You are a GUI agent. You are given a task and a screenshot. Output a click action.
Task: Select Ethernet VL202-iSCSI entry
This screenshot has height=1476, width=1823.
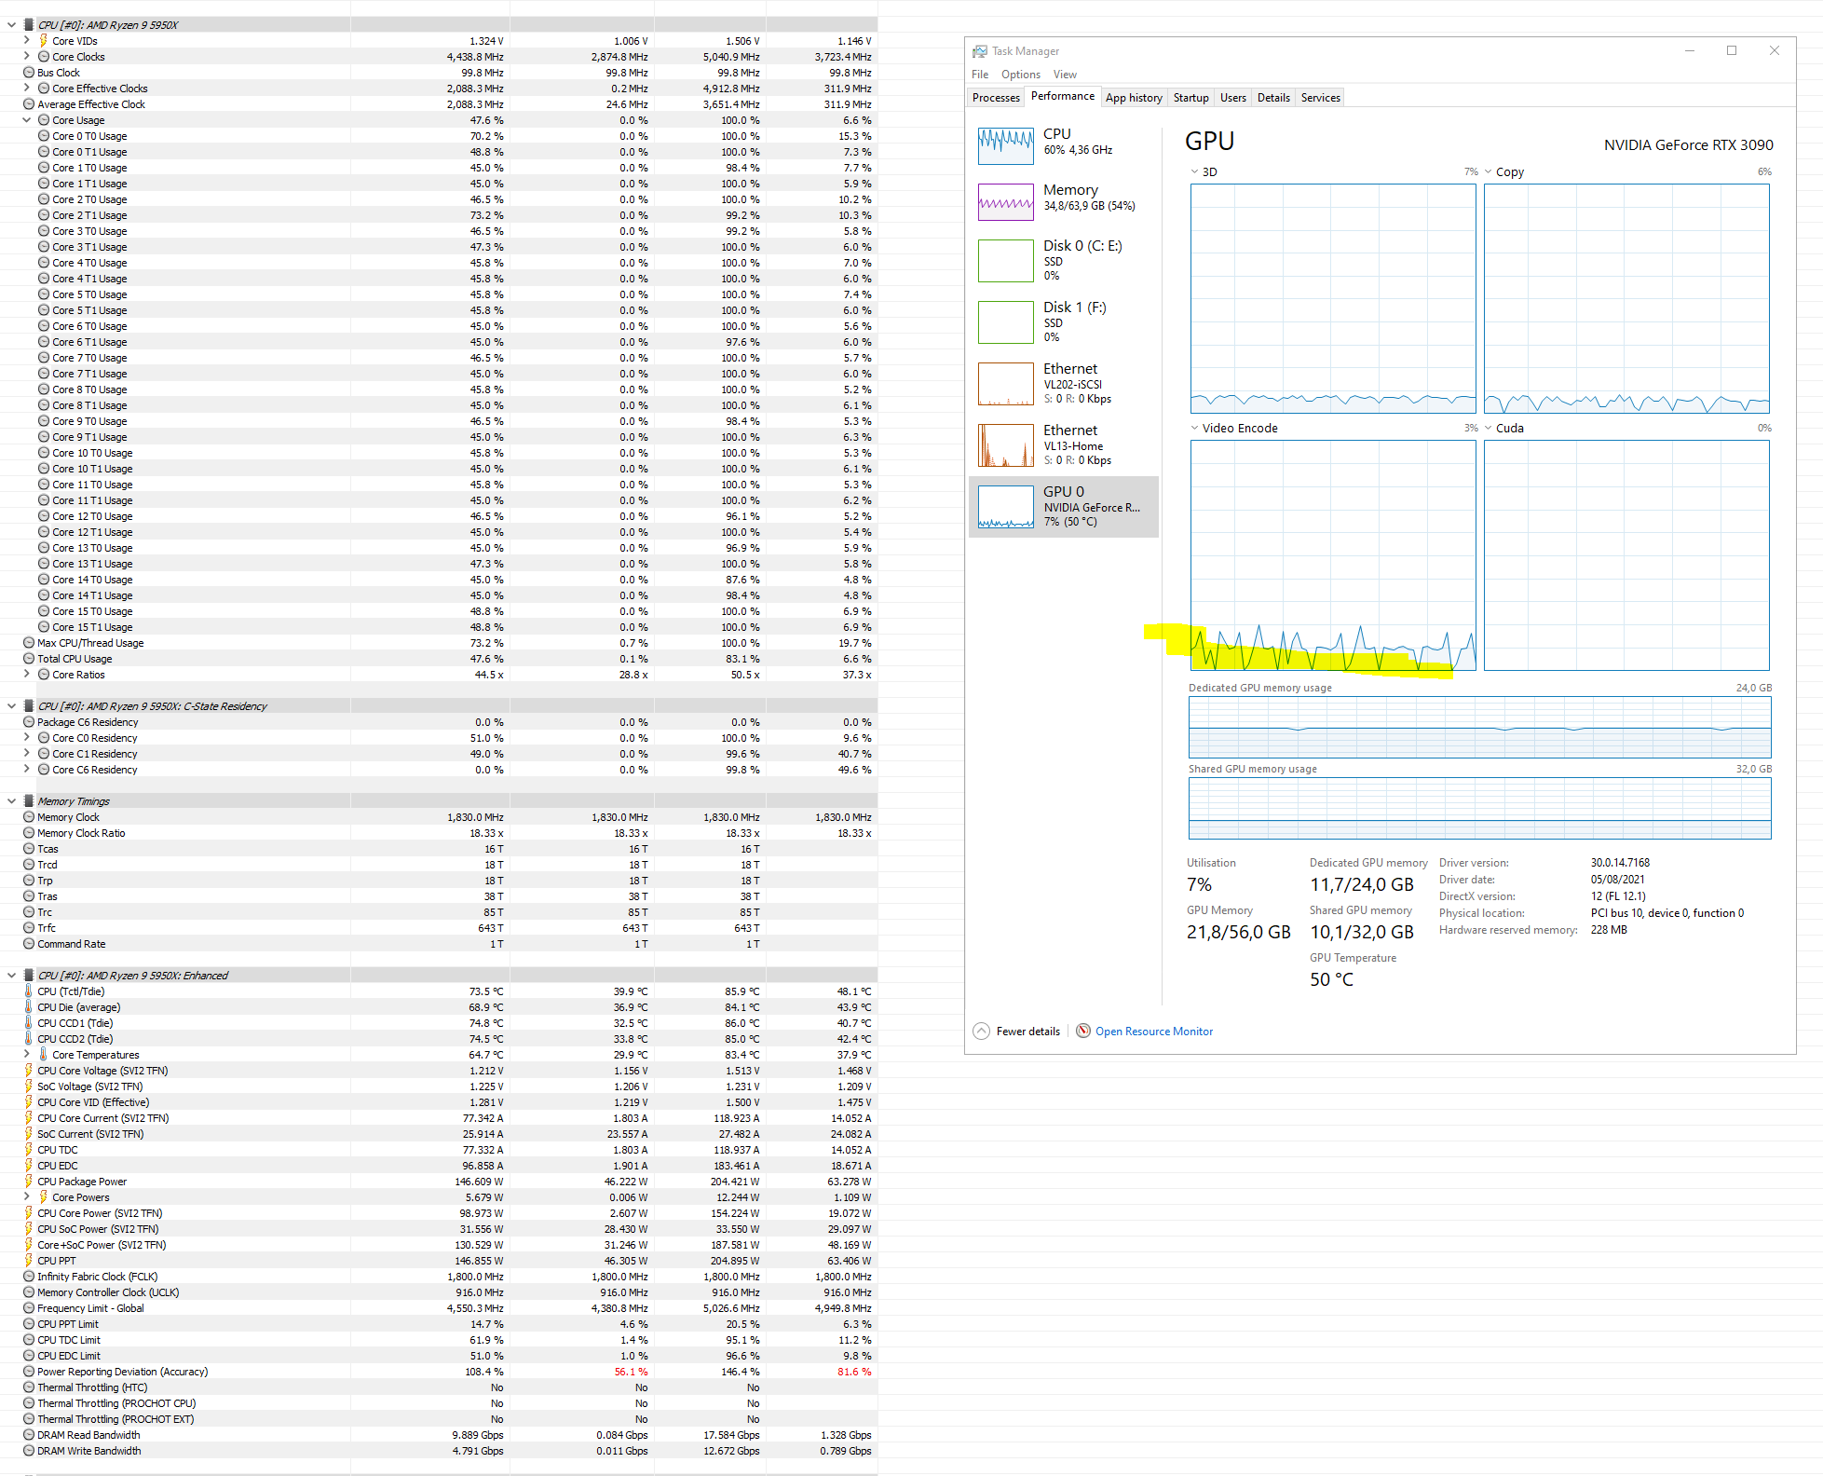pos(1064,383)
